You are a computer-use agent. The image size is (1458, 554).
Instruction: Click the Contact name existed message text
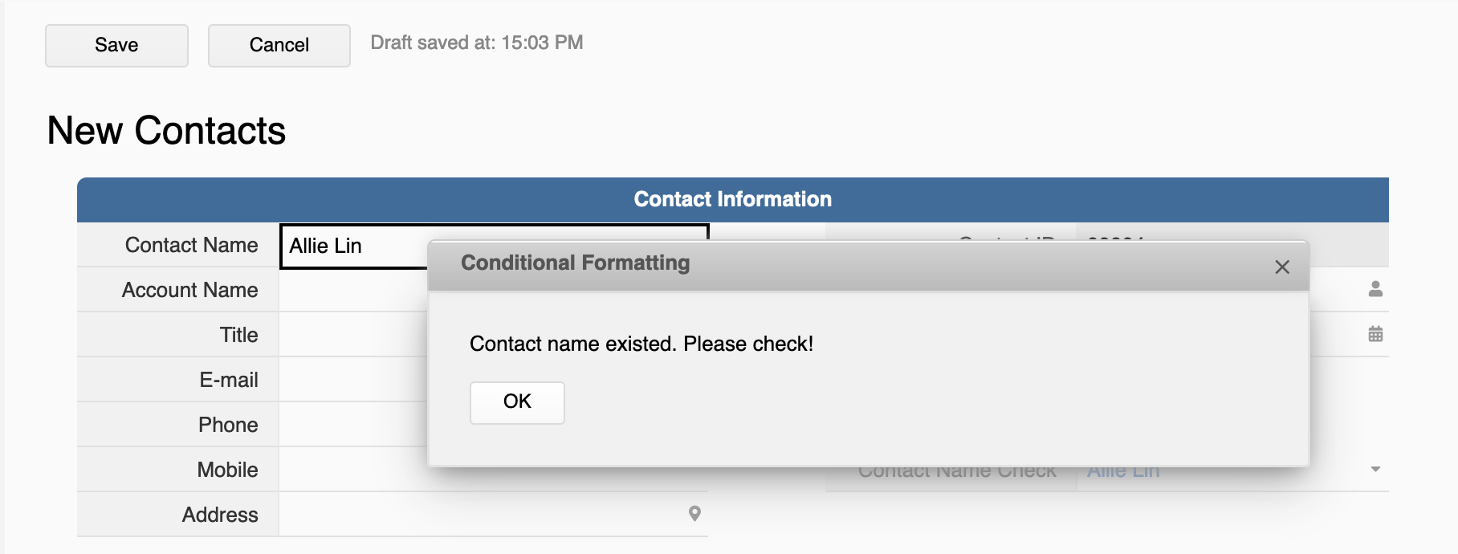point(641,344)
